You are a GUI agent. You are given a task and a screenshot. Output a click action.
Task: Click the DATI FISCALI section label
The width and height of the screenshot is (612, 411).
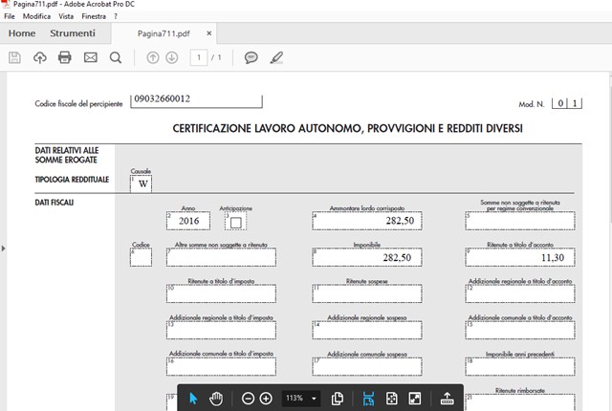54,203
